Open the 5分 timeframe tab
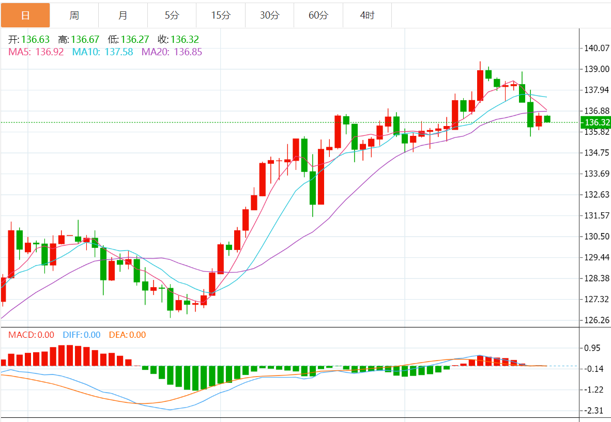The image size is (611, 422). click(172, 15)
